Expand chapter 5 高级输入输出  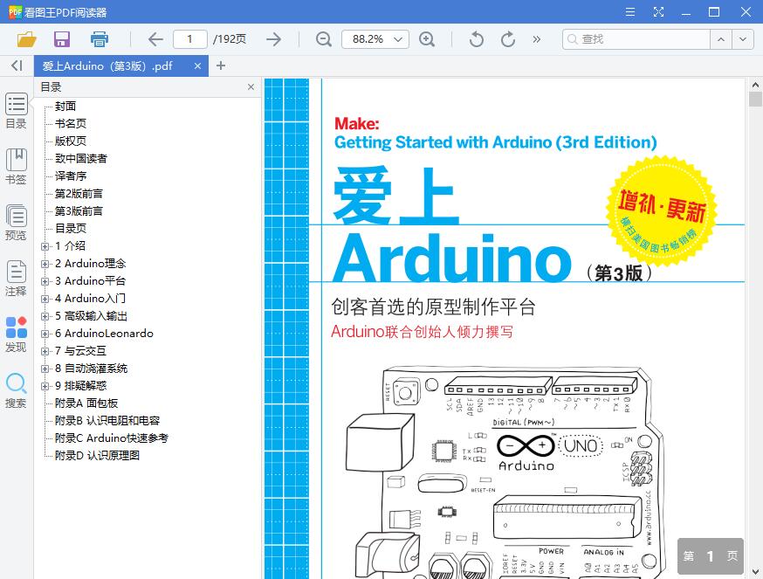coord(45,316)
